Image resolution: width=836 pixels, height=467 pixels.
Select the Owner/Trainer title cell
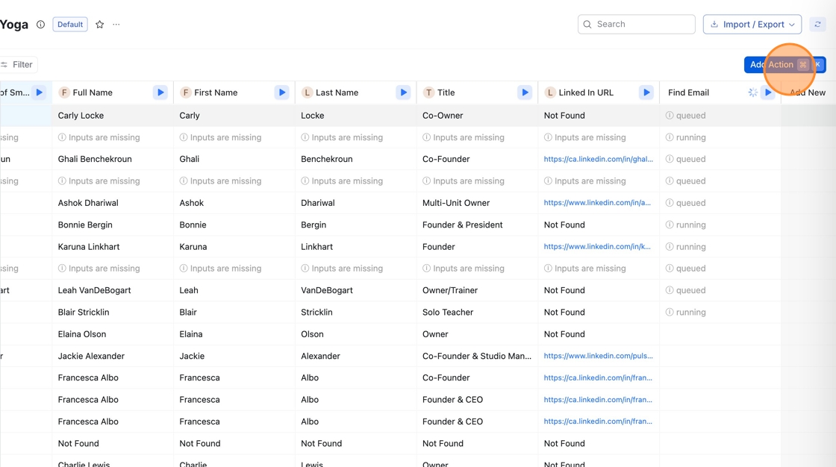coord(477,290)
